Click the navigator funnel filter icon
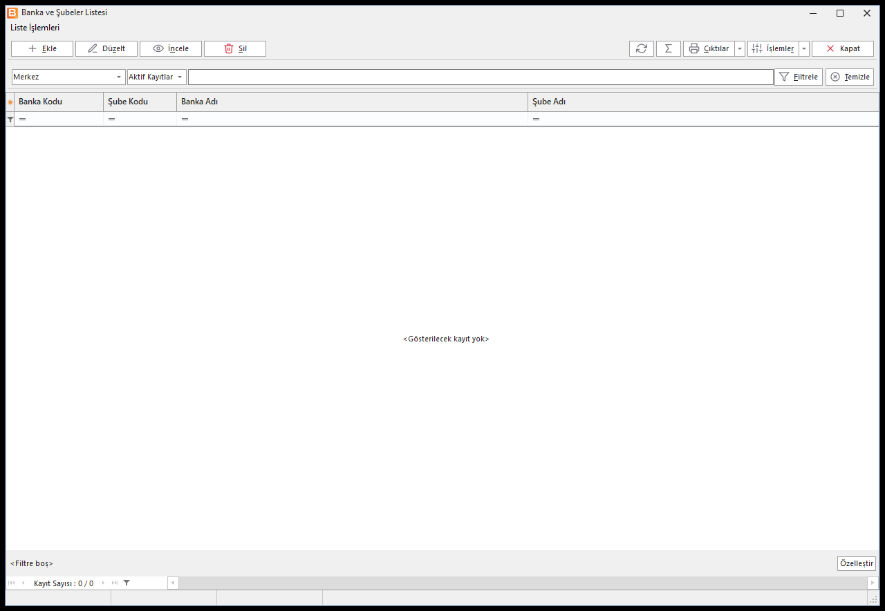The width and height of the screenshot is (885, 611). coord(127,583)
